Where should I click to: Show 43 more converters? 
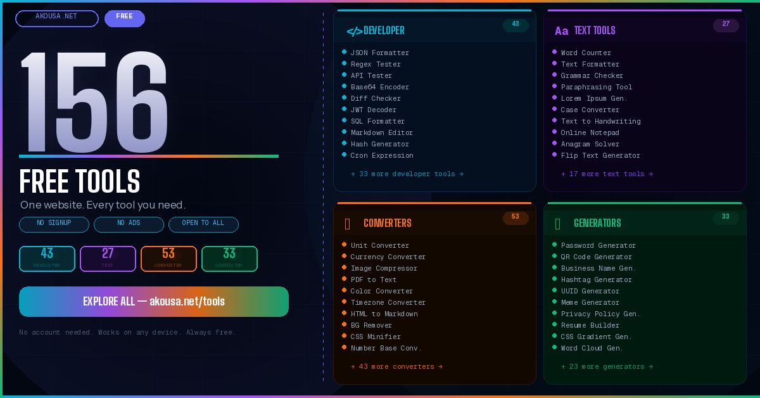tap(396, 367)
